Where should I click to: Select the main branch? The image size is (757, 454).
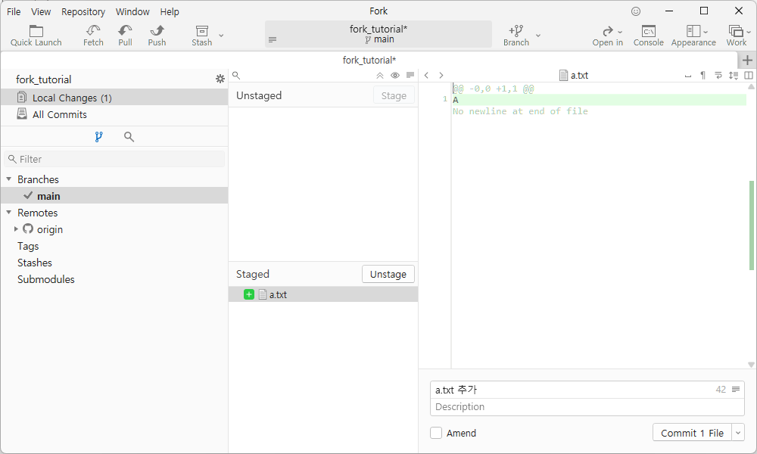[x=114, y=196]
